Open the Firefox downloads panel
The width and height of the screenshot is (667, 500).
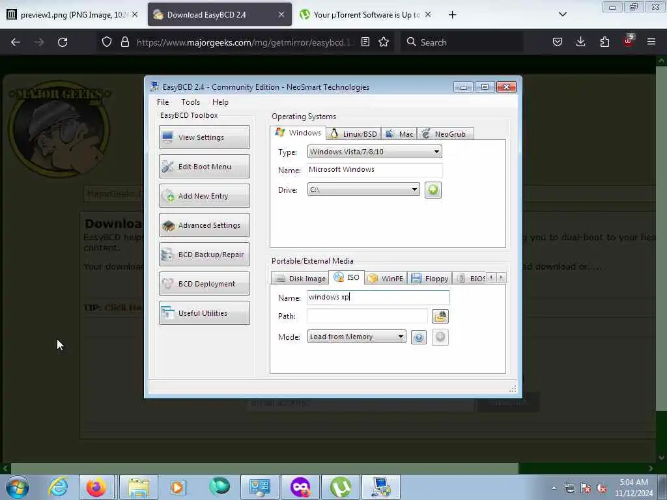pos(580,42)
